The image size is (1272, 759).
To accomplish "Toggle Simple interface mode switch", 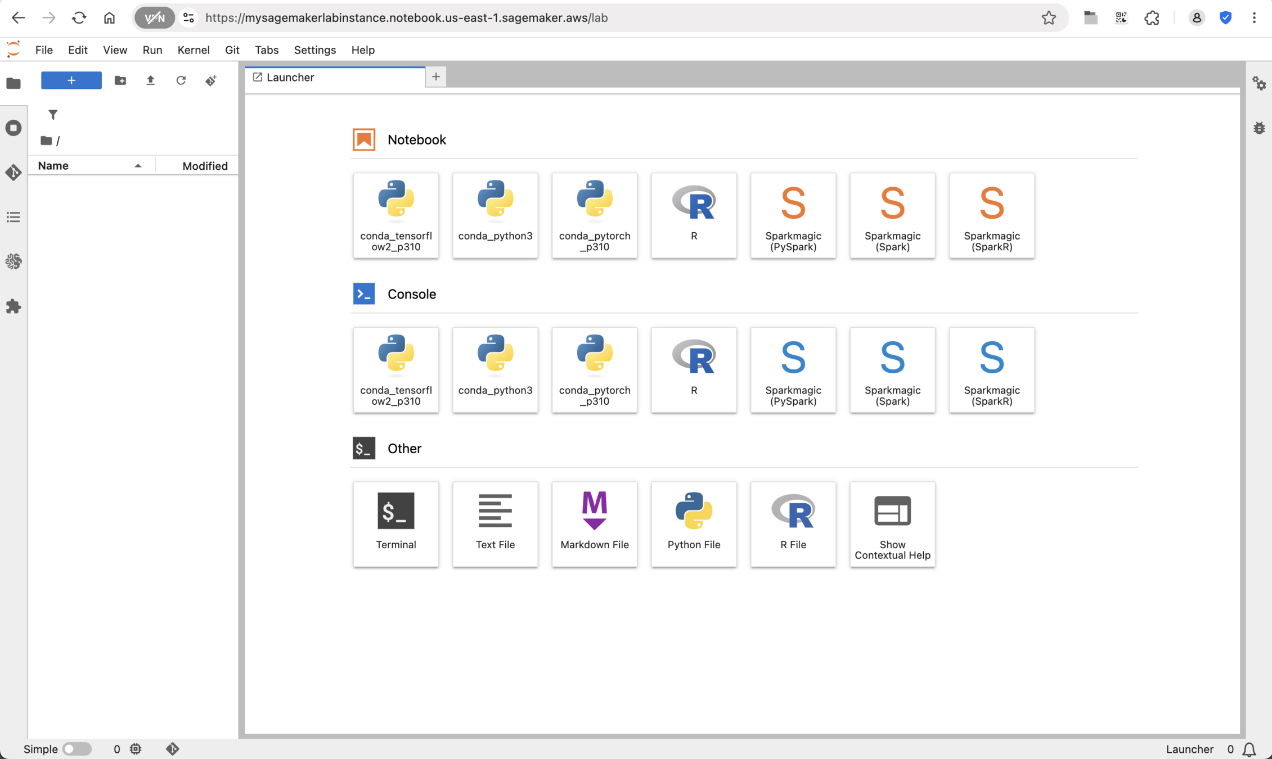I will click(77, 749).
